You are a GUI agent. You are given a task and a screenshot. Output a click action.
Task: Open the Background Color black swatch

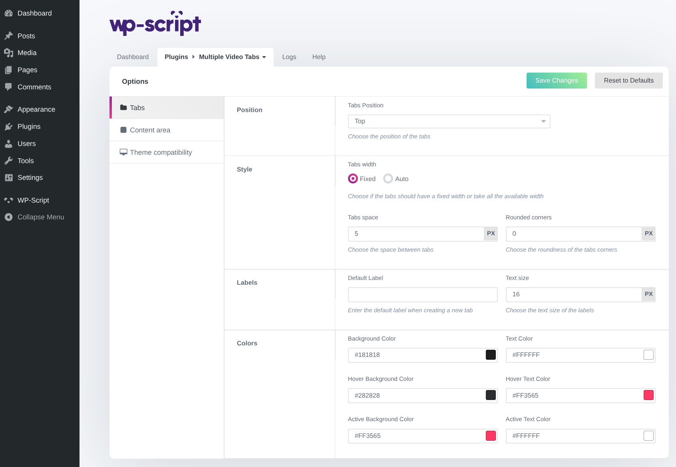(x=491, y=355)
